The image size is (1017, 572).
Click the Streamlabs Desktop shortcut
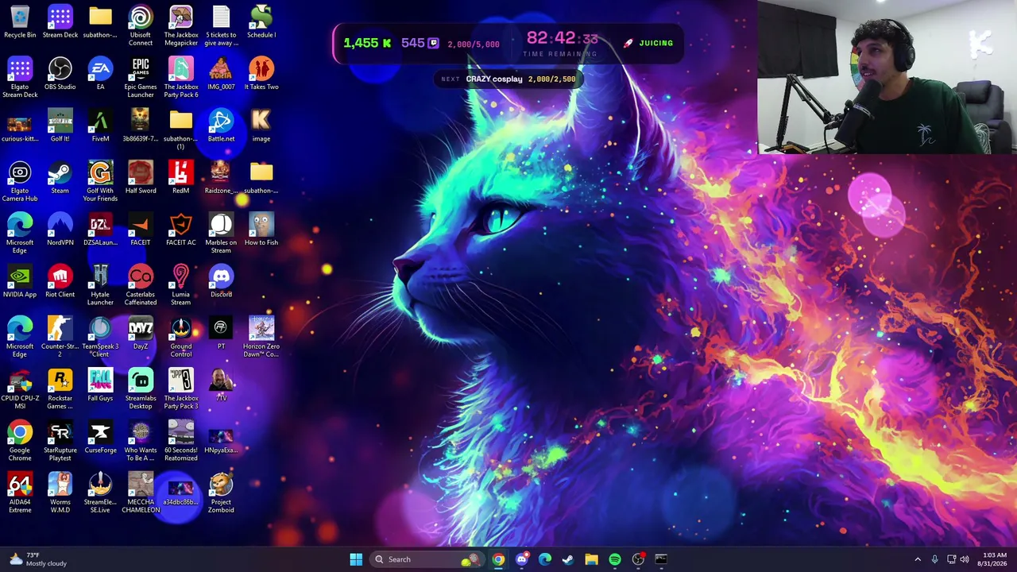(x=141, y=389)
